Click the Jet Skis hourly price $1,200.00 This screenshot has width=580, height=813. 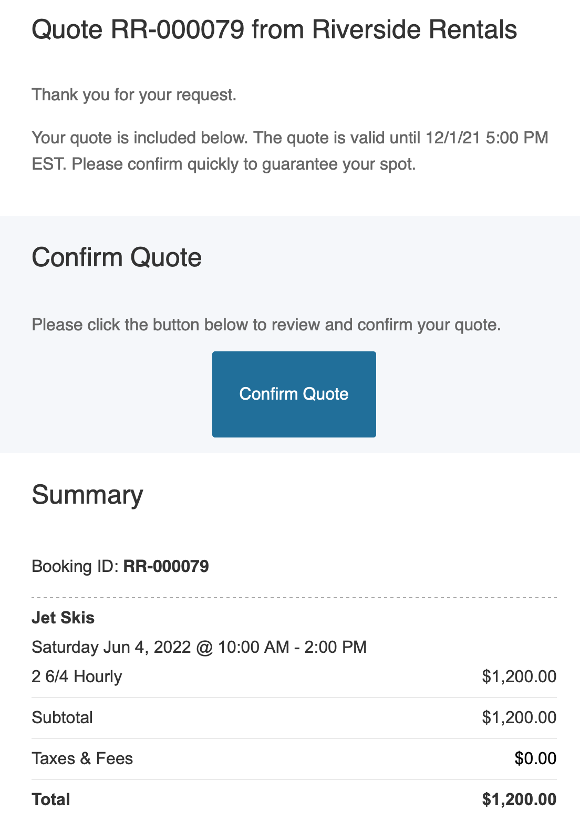519,676
